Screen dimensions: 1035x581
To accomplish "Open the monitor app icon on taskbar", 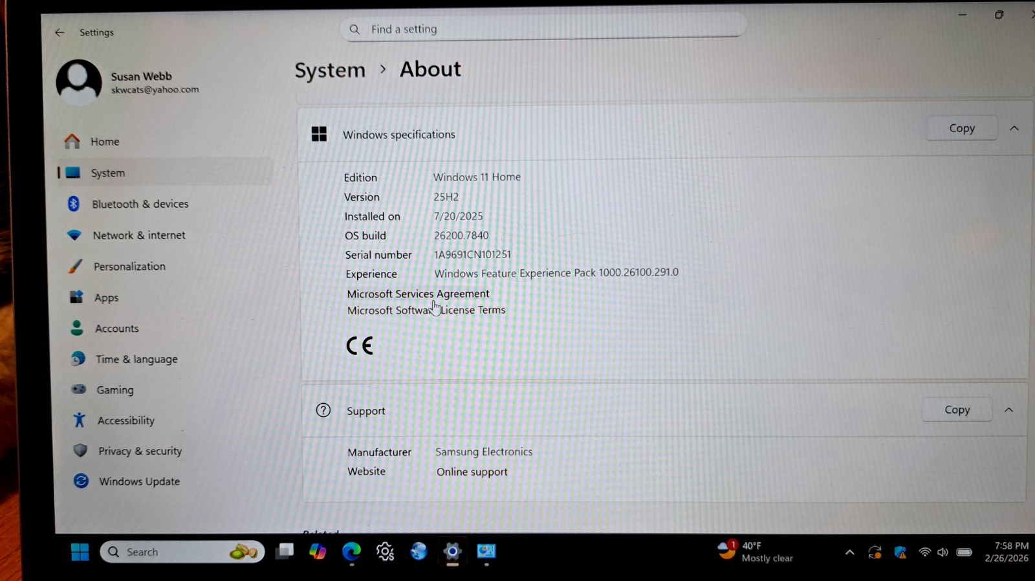I will [486, 551].
